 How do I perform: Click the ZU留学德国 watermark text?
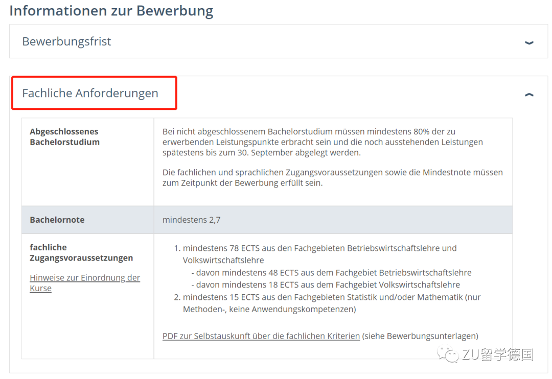coord(497,354)
